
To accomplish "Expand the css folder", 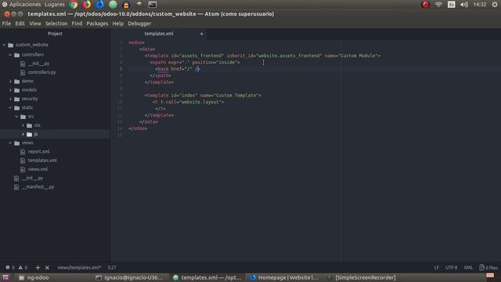I will [x=23, y=125].
